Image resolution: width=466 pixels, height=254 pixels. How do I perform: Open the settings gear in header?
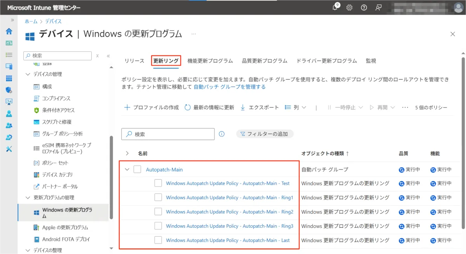pos(349,8)
